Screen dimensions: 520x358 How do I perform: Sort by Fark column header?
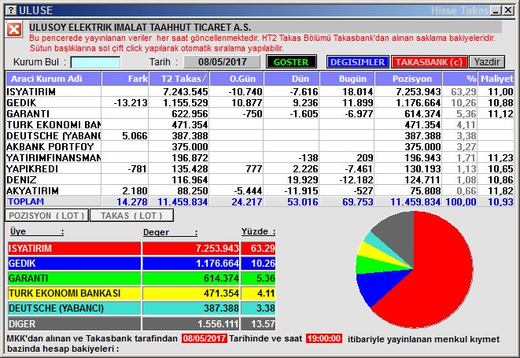coord(125,79)
